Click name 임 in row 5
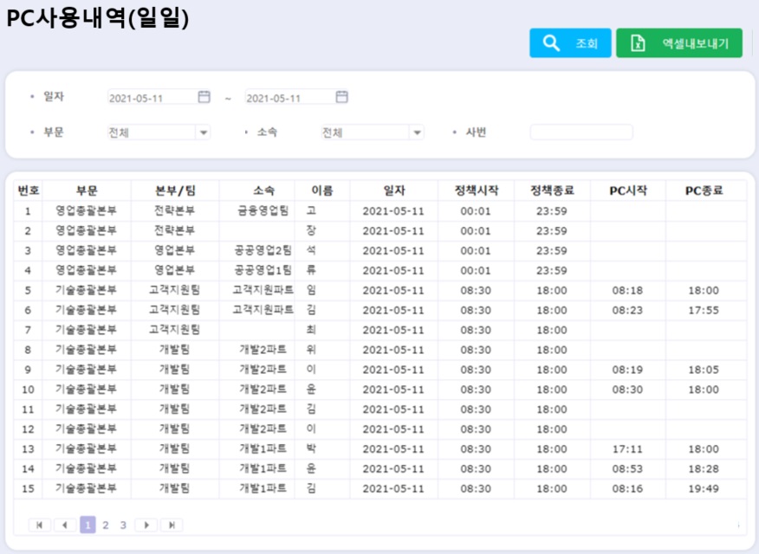Image resolution: width=759 pixels, height=554 pixels. click(311, 290)
